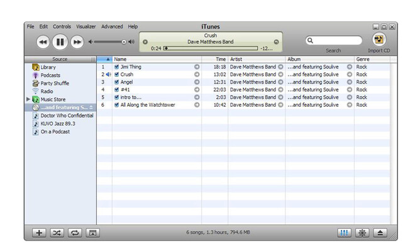This screenshot has height=245, width=415.
Task: Focus the Search input field
Action: (334, 40)
